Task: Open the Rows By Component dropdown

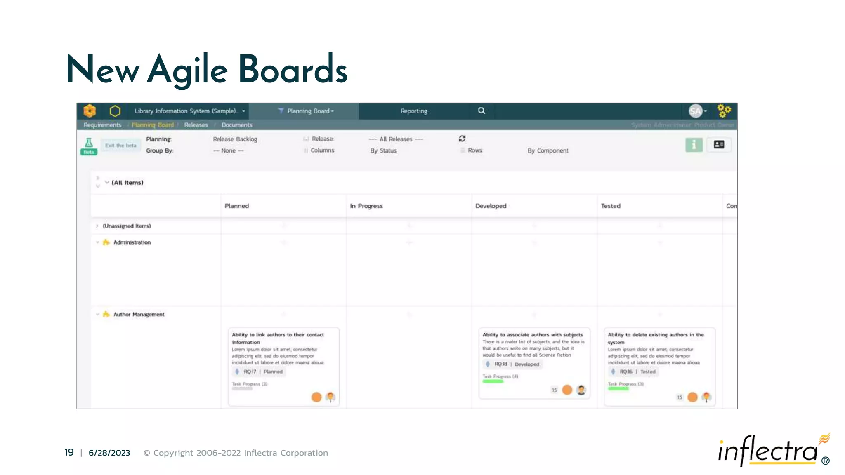Action: point(548,151)
